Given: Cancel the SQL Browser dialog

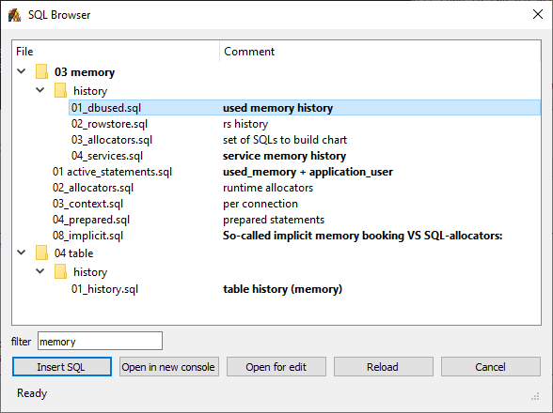Looking at the screenshot, I should pos(491,367).
